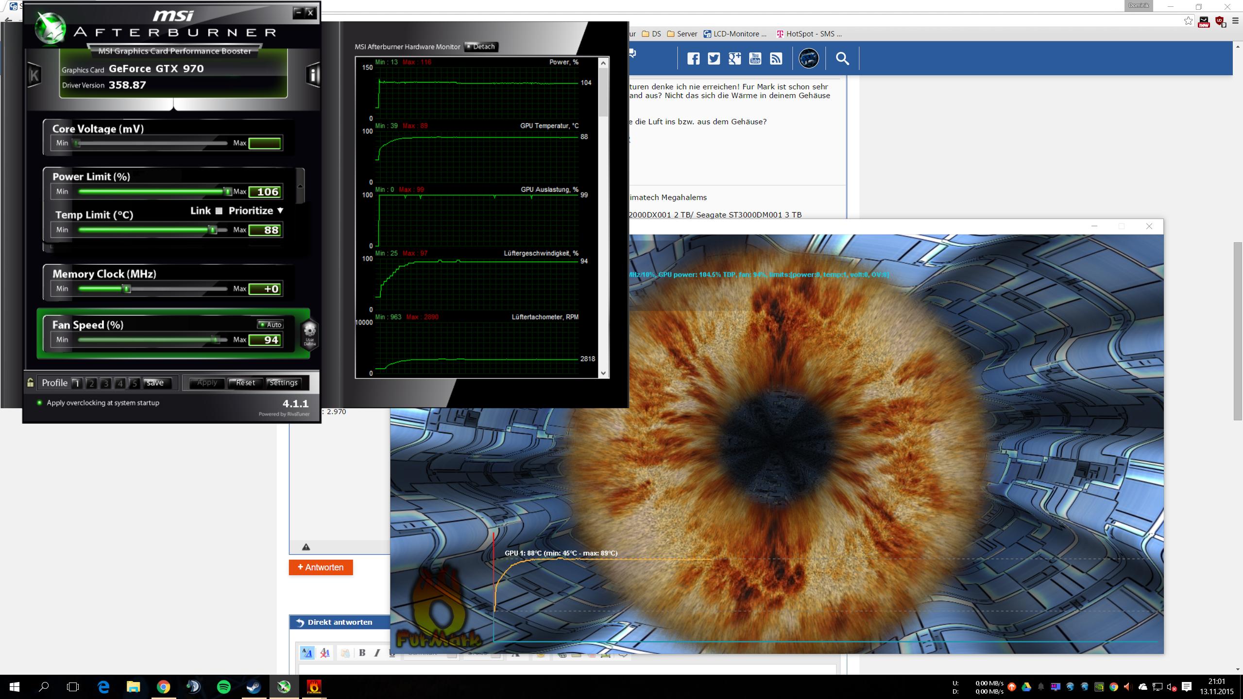Click the Fan Speed slider track

click(x=152, y=340)
